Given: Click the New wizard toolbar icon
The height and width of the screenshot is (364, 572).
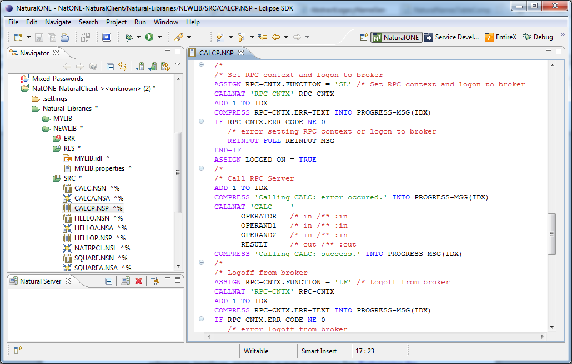Looking at the screenshot, I should click(x=18, y=37).
